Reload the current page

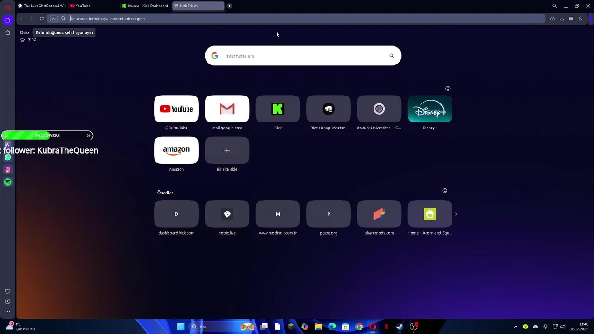42,19
